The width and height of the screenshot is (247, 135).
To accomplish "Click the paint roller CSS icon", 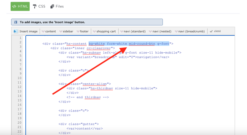I will [35, 6].
